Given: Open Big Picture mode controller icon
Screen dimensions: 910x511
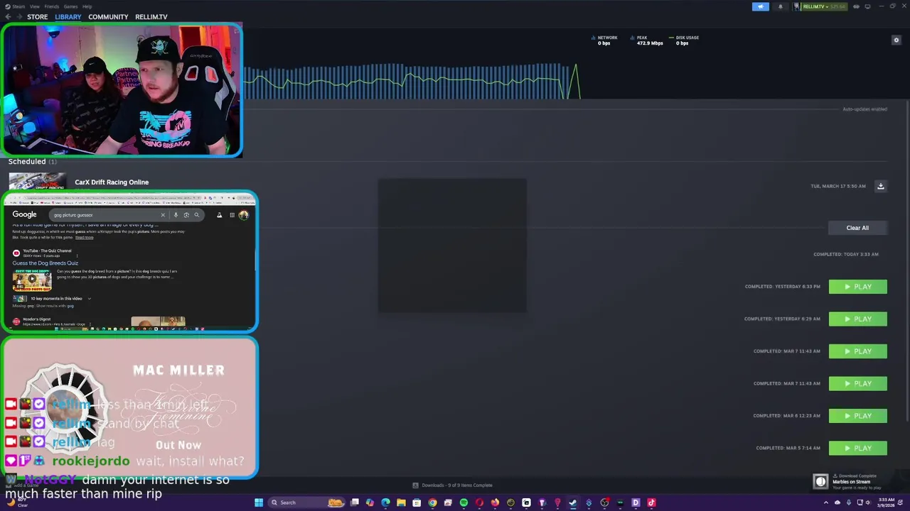Looking at the screenshot, I should tap(856, 6).
